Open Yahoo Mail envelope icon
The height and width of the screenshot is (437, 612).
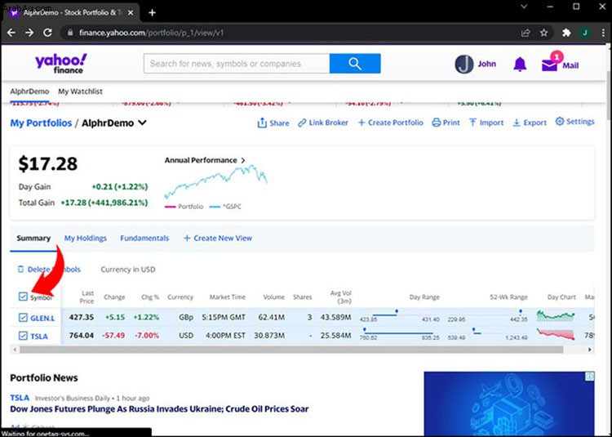[x=549, y=65]
